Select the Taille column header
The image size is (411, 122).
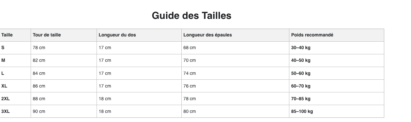tap(15, 35)
